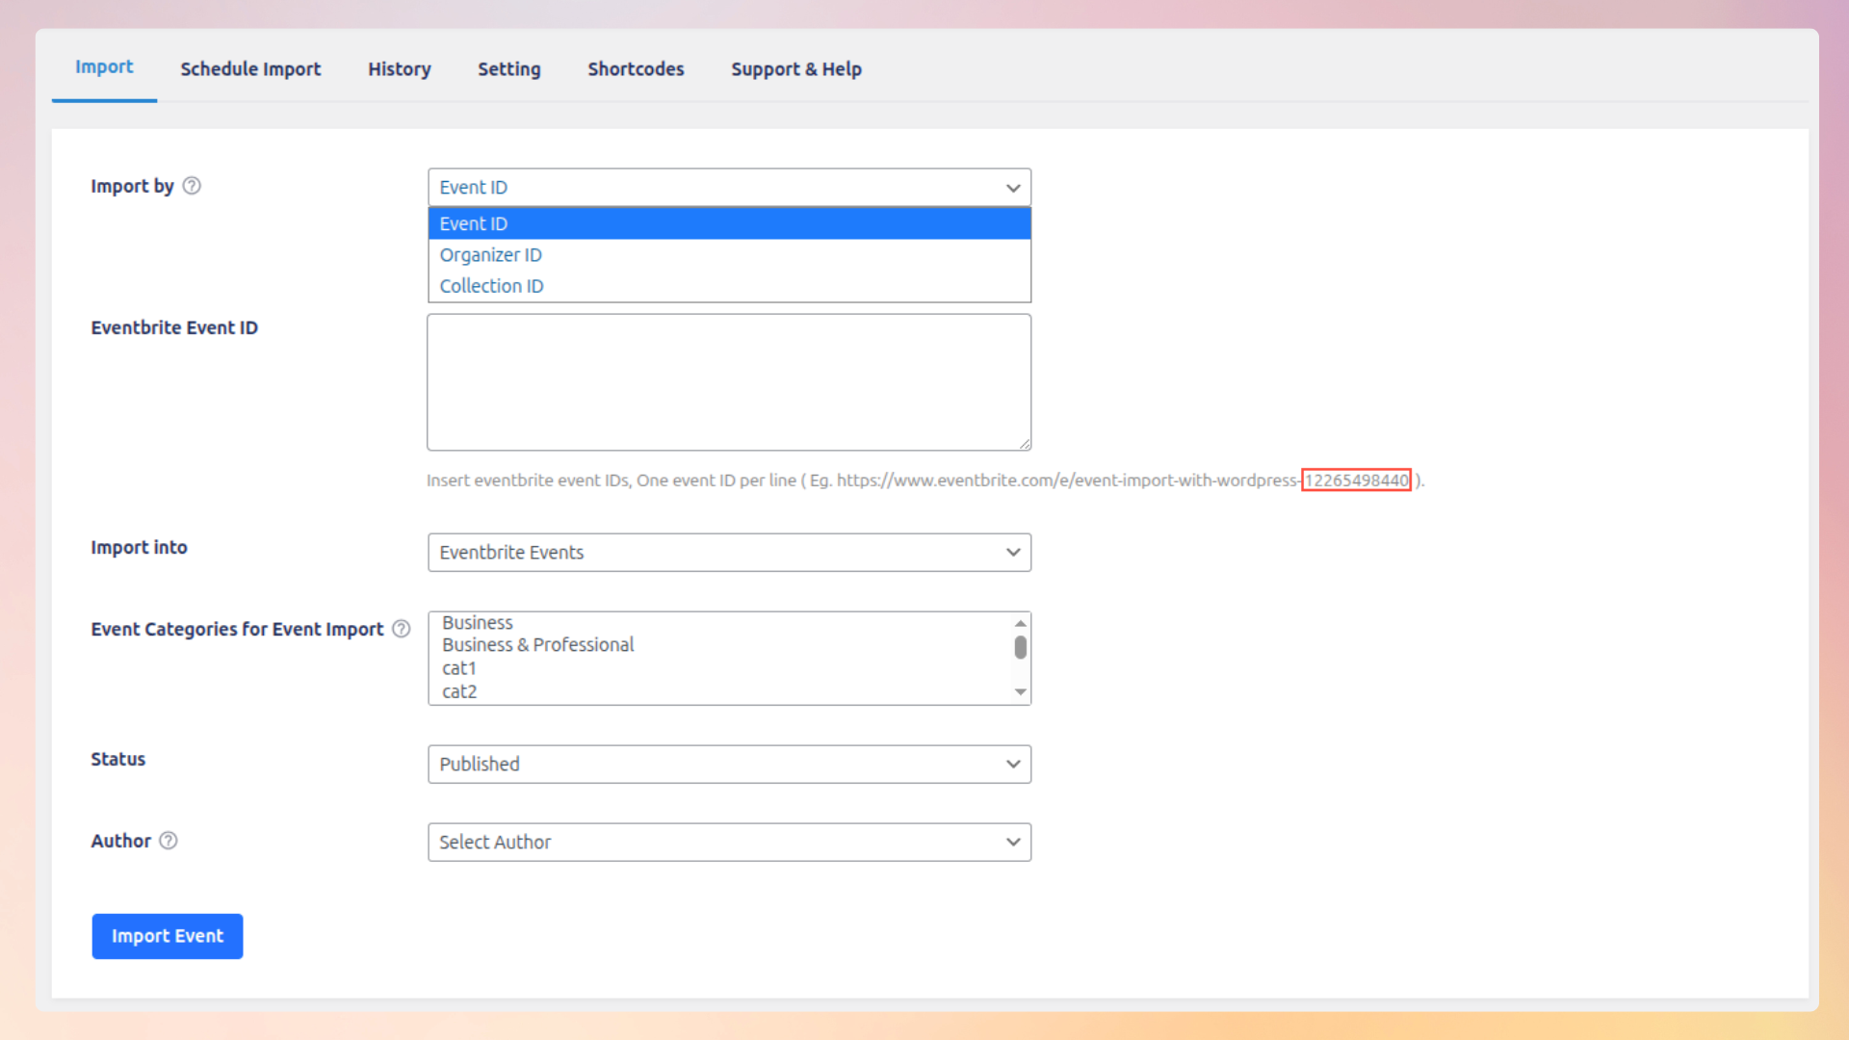Select the 'Business & Professional' category
The height and width of the screenshot is (1040, 1849).
(x=537, y=644)
